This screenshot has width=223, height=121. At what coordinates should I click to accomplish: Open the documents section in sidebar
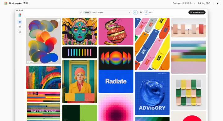click(20, 32)
